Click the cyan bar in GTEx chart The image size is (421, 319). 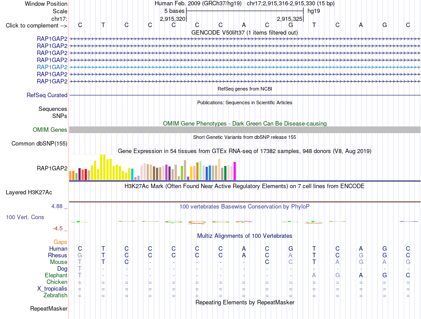[x=133, y=174]
